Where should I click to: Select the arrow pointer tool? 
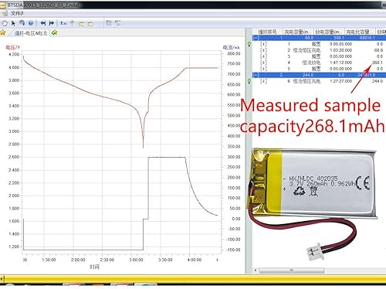(x=13, y=23)
